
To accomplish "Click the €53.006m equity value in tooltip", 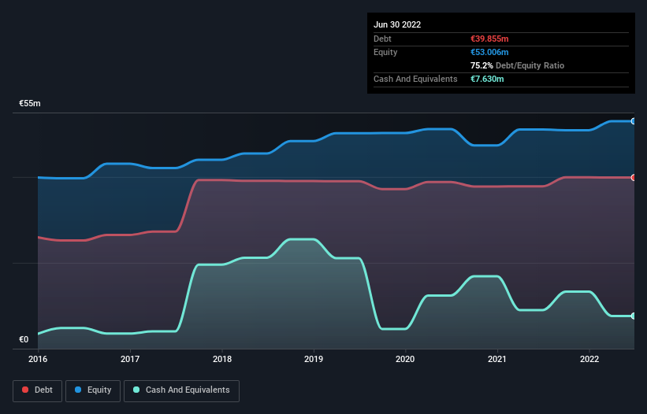I will click(489, 52).
